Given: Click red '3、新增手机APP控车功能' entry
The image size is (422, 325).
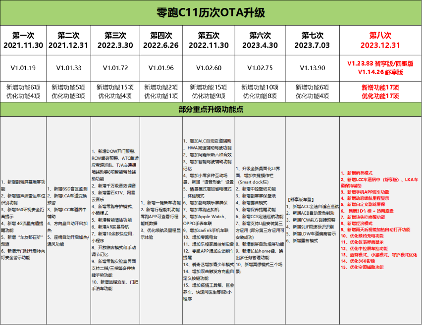Looking at the screenshot, I should point(365,192).
